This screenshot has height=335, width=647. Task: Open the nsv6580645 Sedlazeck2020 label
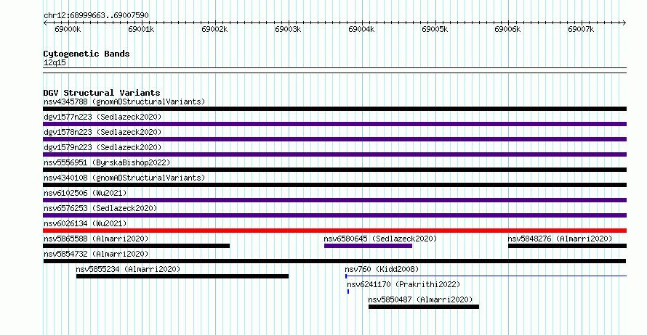[380, 239]
